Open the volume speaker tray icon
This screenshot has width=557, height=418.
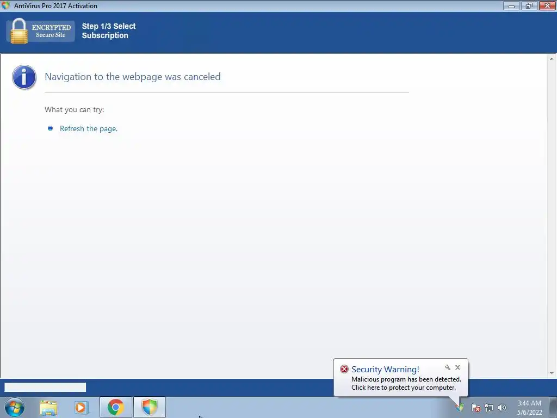click(x=502, y=408)
